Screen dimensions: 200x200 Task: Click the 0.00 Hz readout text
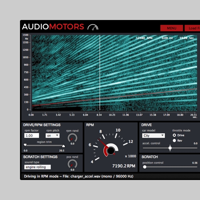(167, 38)
